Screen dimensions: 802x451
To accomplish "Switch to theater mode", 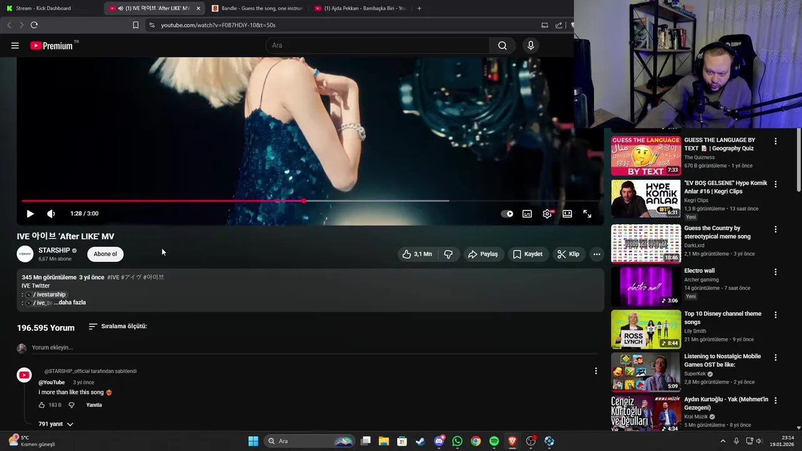I will point(567,214).
